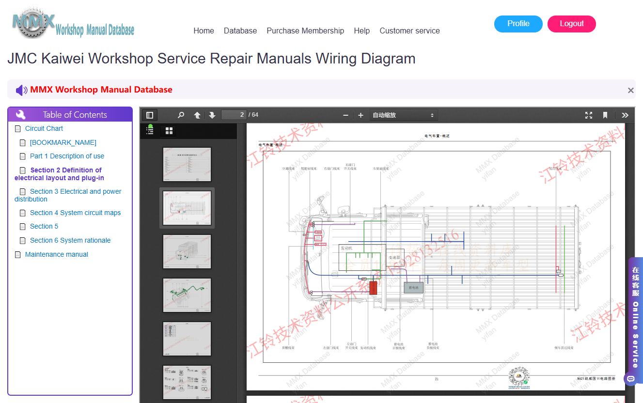643x403 pixels.
Task: Click the PDF bookmark icon
Action: click(x=605, y=115)
